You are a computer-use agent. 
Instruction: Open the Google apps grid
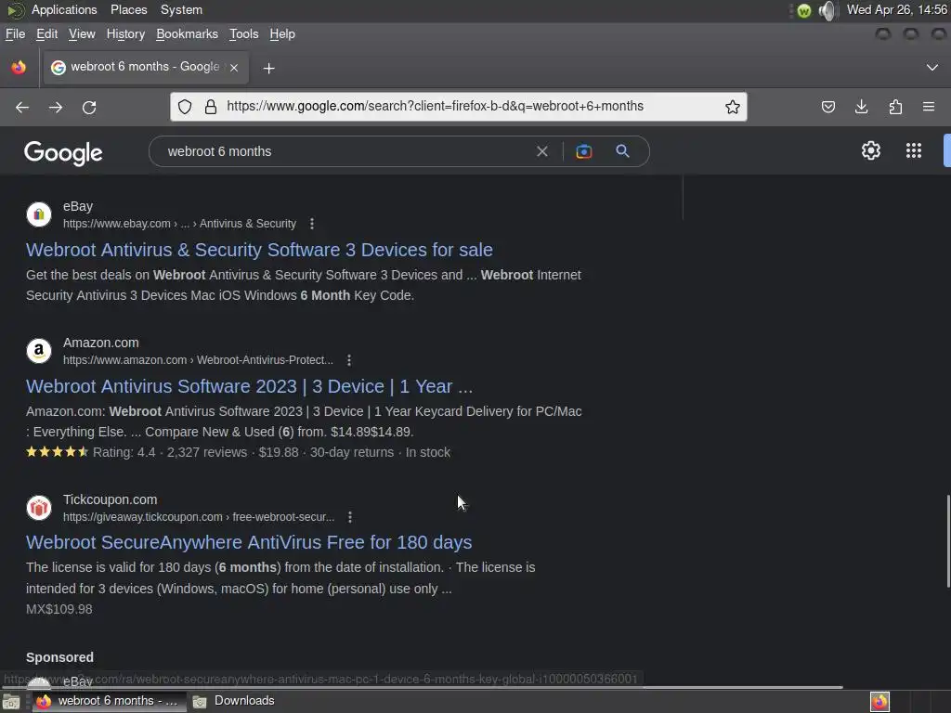pyautogui.click(x=914, y=150)
